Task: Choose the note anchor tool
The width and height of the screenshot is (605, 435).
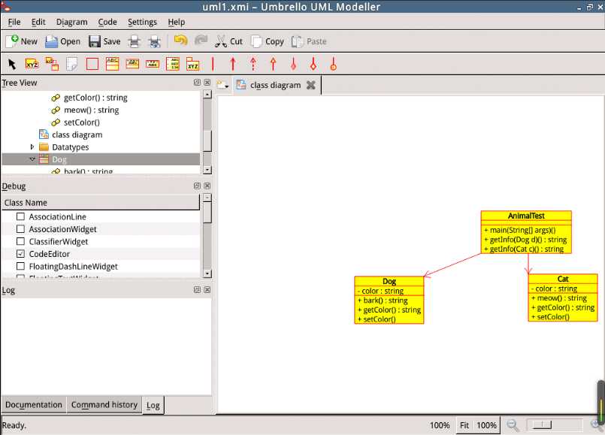Action: click(52, 64)
